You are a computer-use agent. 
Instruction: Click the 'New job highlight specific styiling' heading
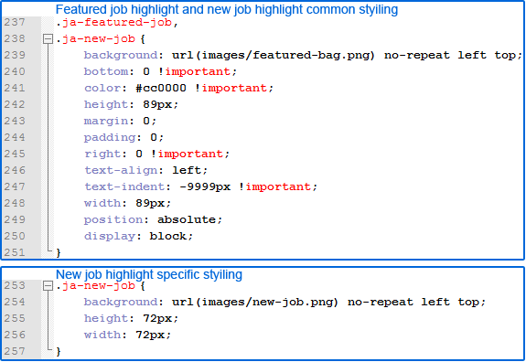pyautogui.click(x=149, y=274)
